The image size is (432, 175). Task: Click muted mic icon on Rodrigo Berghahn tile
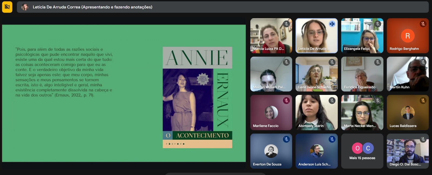(423, 24)
